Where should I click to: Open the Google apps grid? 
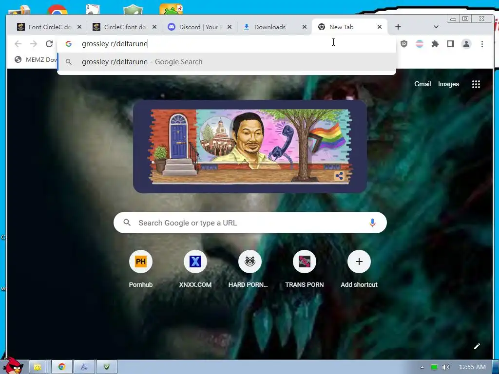pyautogui.click(x=476, y=84)
